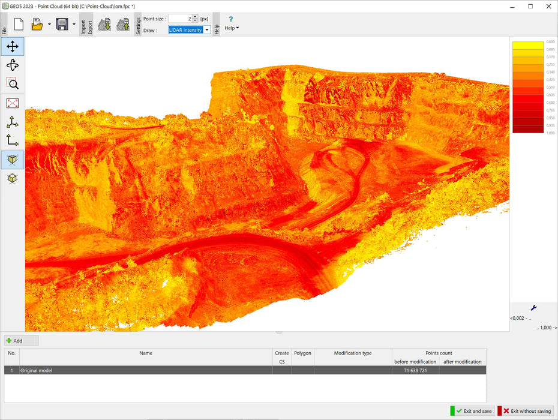Select the lower wireframe cube view icon

(x=13, y=178)
